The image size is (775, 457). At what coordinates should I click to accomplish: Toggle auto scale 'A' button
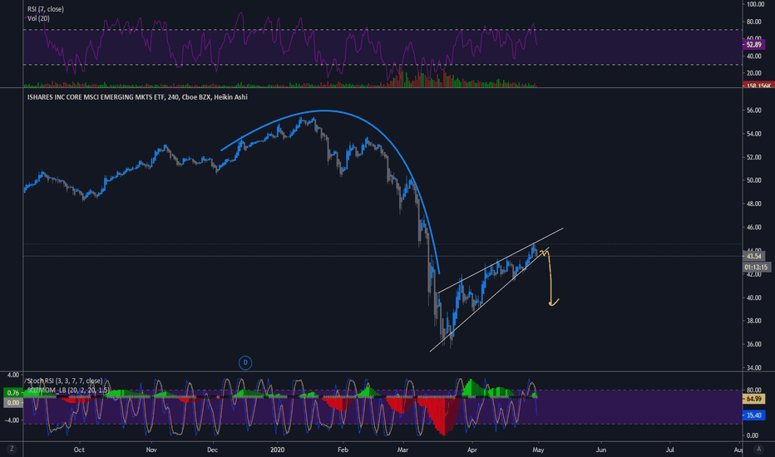coord(758,449)
